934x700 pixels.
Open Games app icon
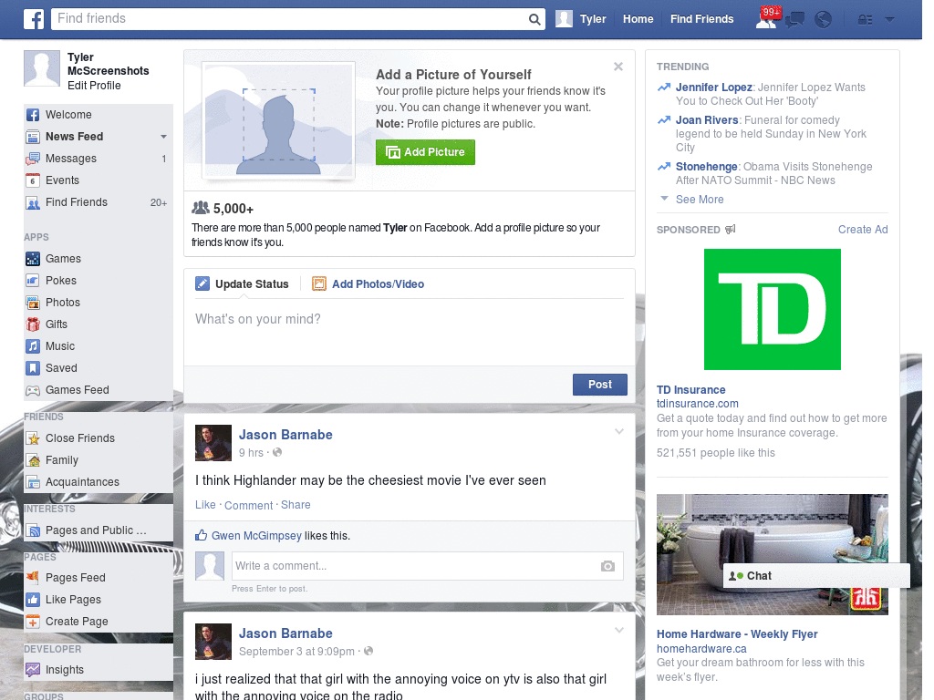tap(33, 259)
